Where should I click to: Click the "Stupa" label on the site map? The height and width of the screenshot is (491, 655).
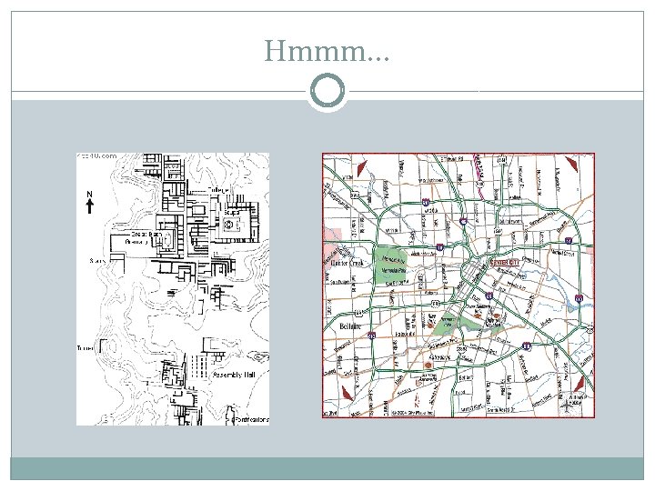[x=232, y=213]
